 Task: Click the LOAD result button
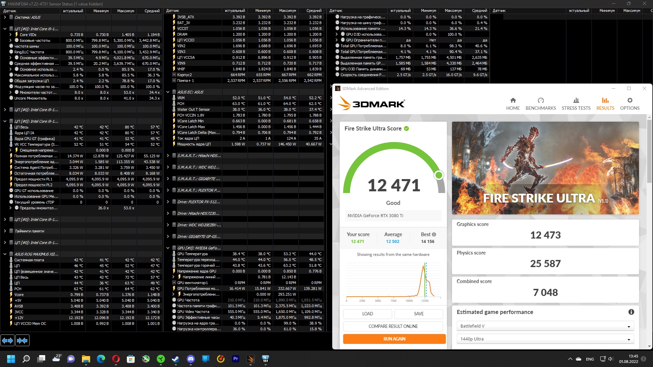click(367, 314)
